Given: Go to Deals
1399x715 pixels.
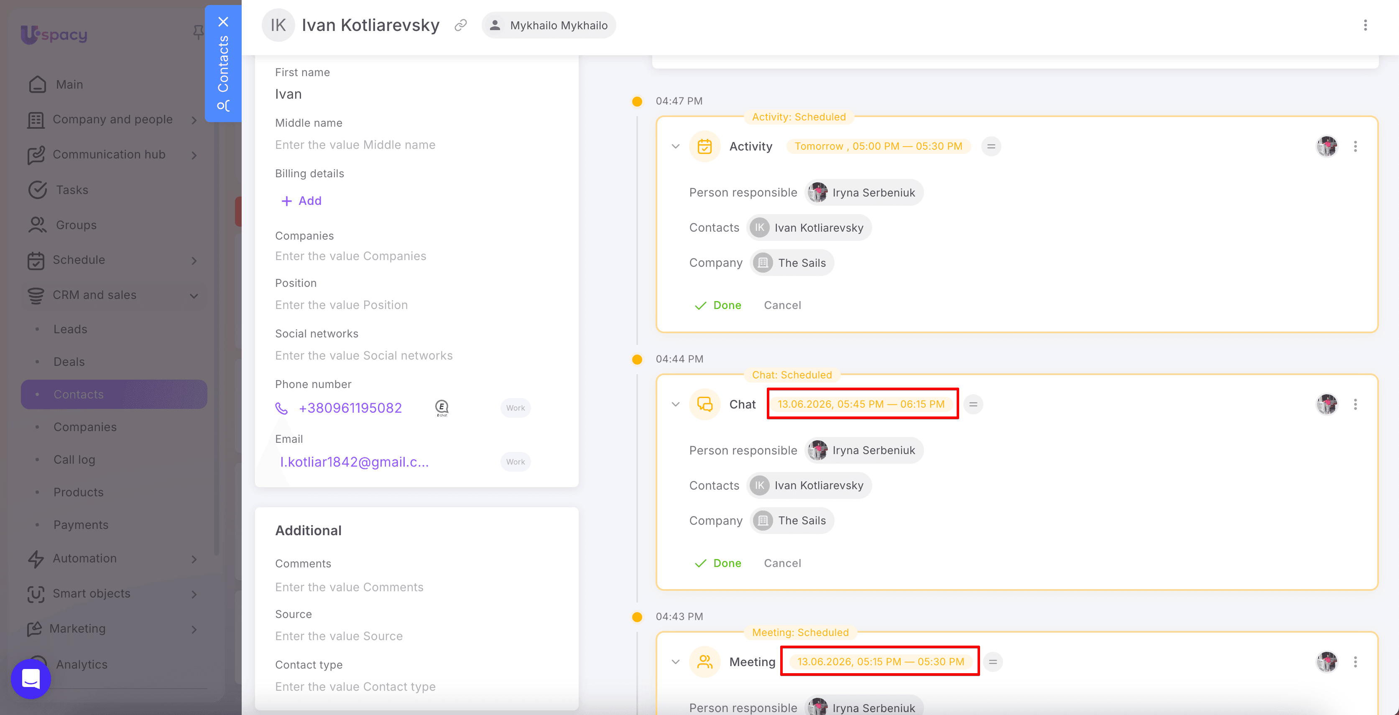Looking at the screenshot, I should [x=69, y=362].
